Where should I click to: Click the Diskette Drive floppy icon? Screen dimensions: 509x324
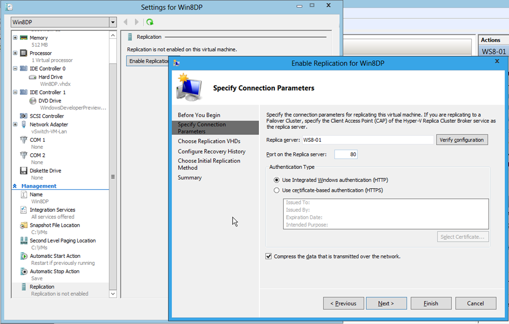point(24,171)
